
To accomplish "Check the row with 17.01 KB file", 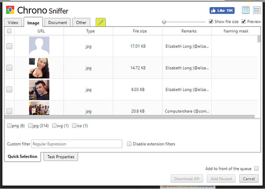I will click(x=9, y=46).
